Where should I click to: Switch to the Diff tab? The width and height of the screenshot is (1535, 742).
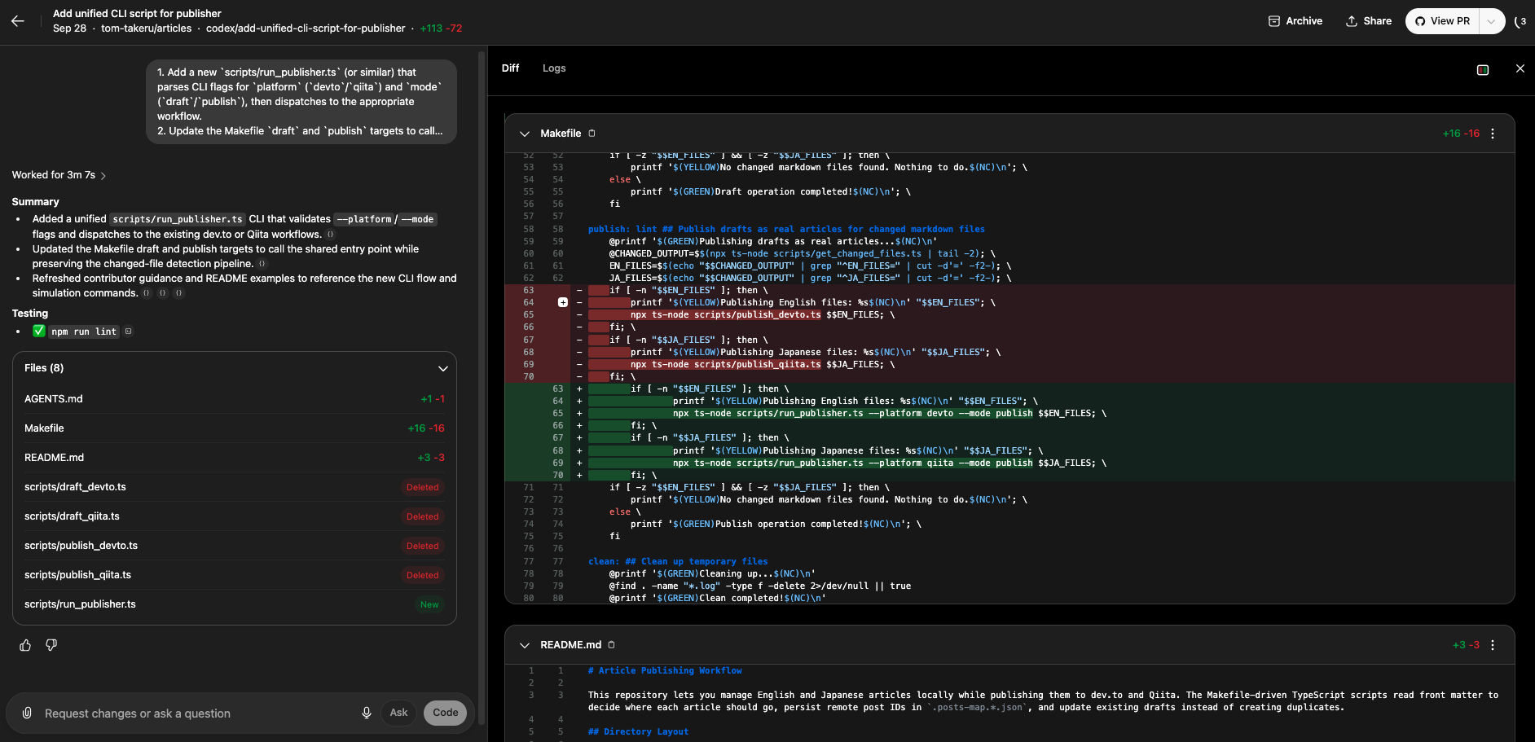511,68
